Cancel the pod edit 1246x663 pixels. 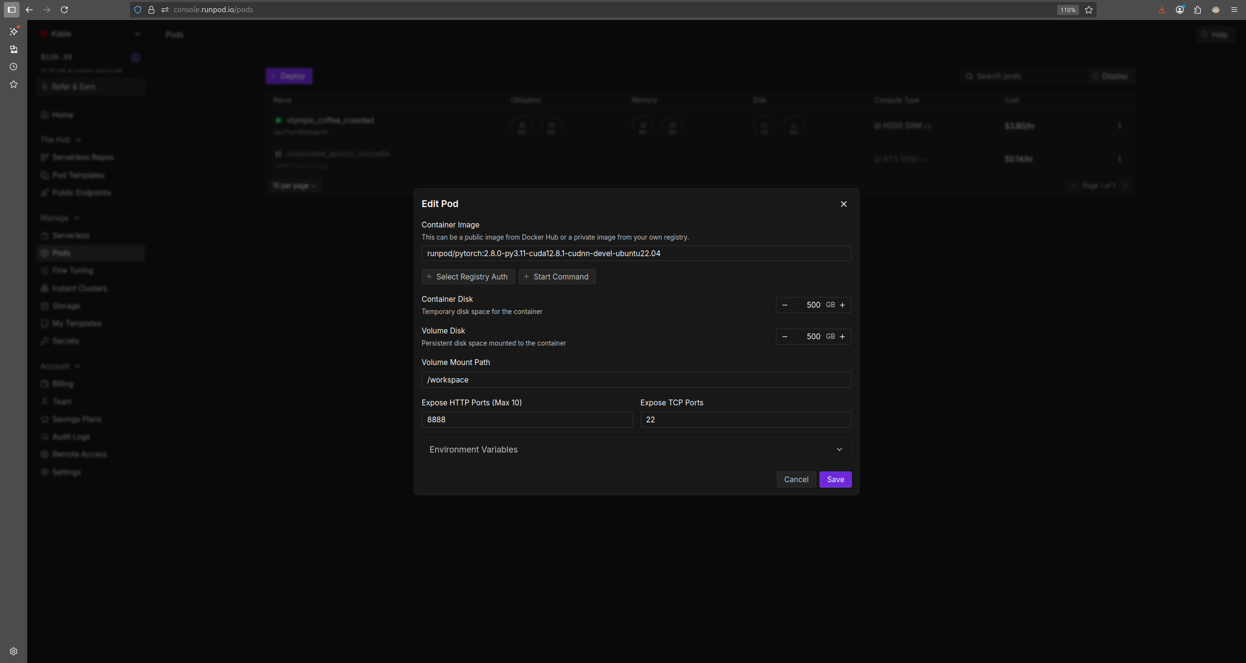click(796, 479)
